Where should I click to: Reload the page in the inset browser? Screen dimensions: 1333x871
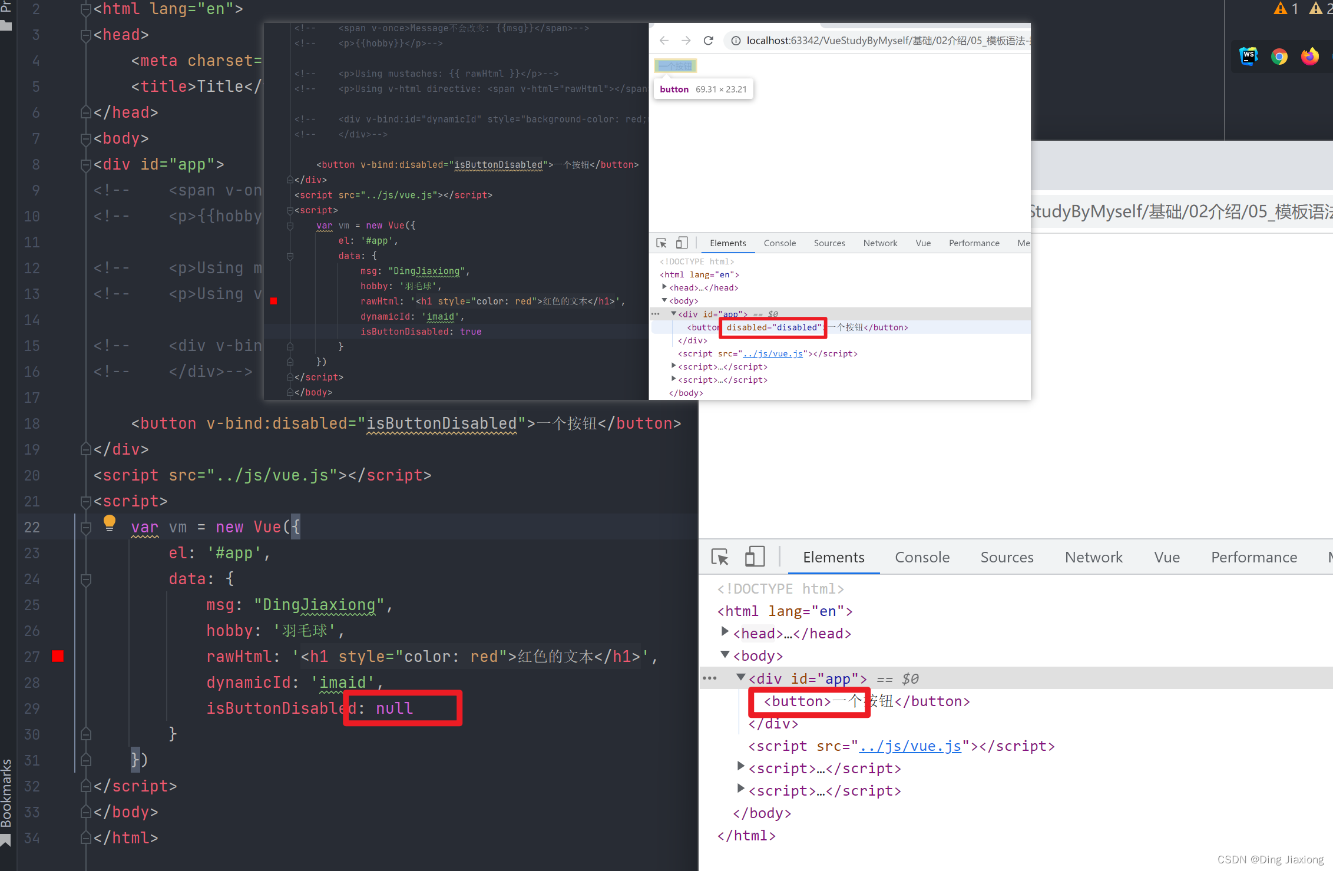click(709, 40)
